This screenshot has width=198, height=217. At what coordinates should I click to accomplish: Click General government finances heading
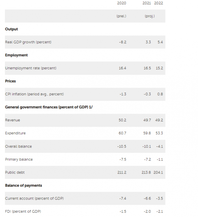point(49,107)
